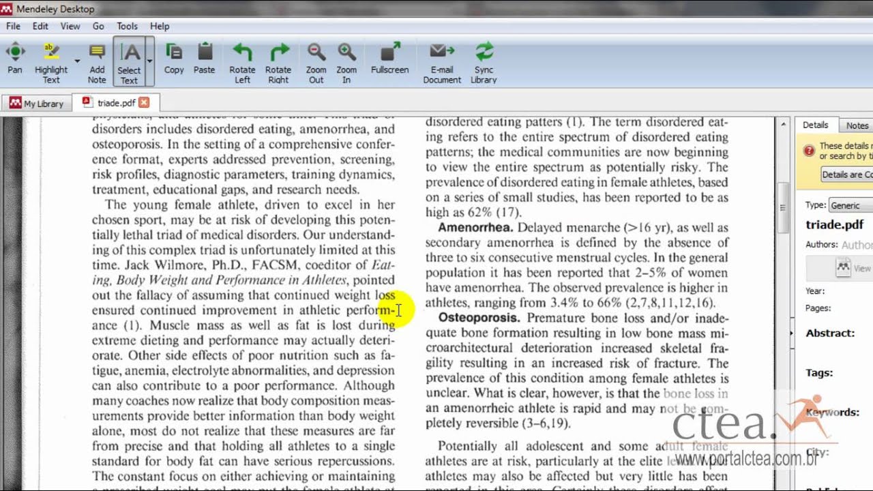Screen dimensions: 873x491
Task: Click the Amenorrhea heading in the PDF
Action: pyautogui.click(x=476, y=228)
